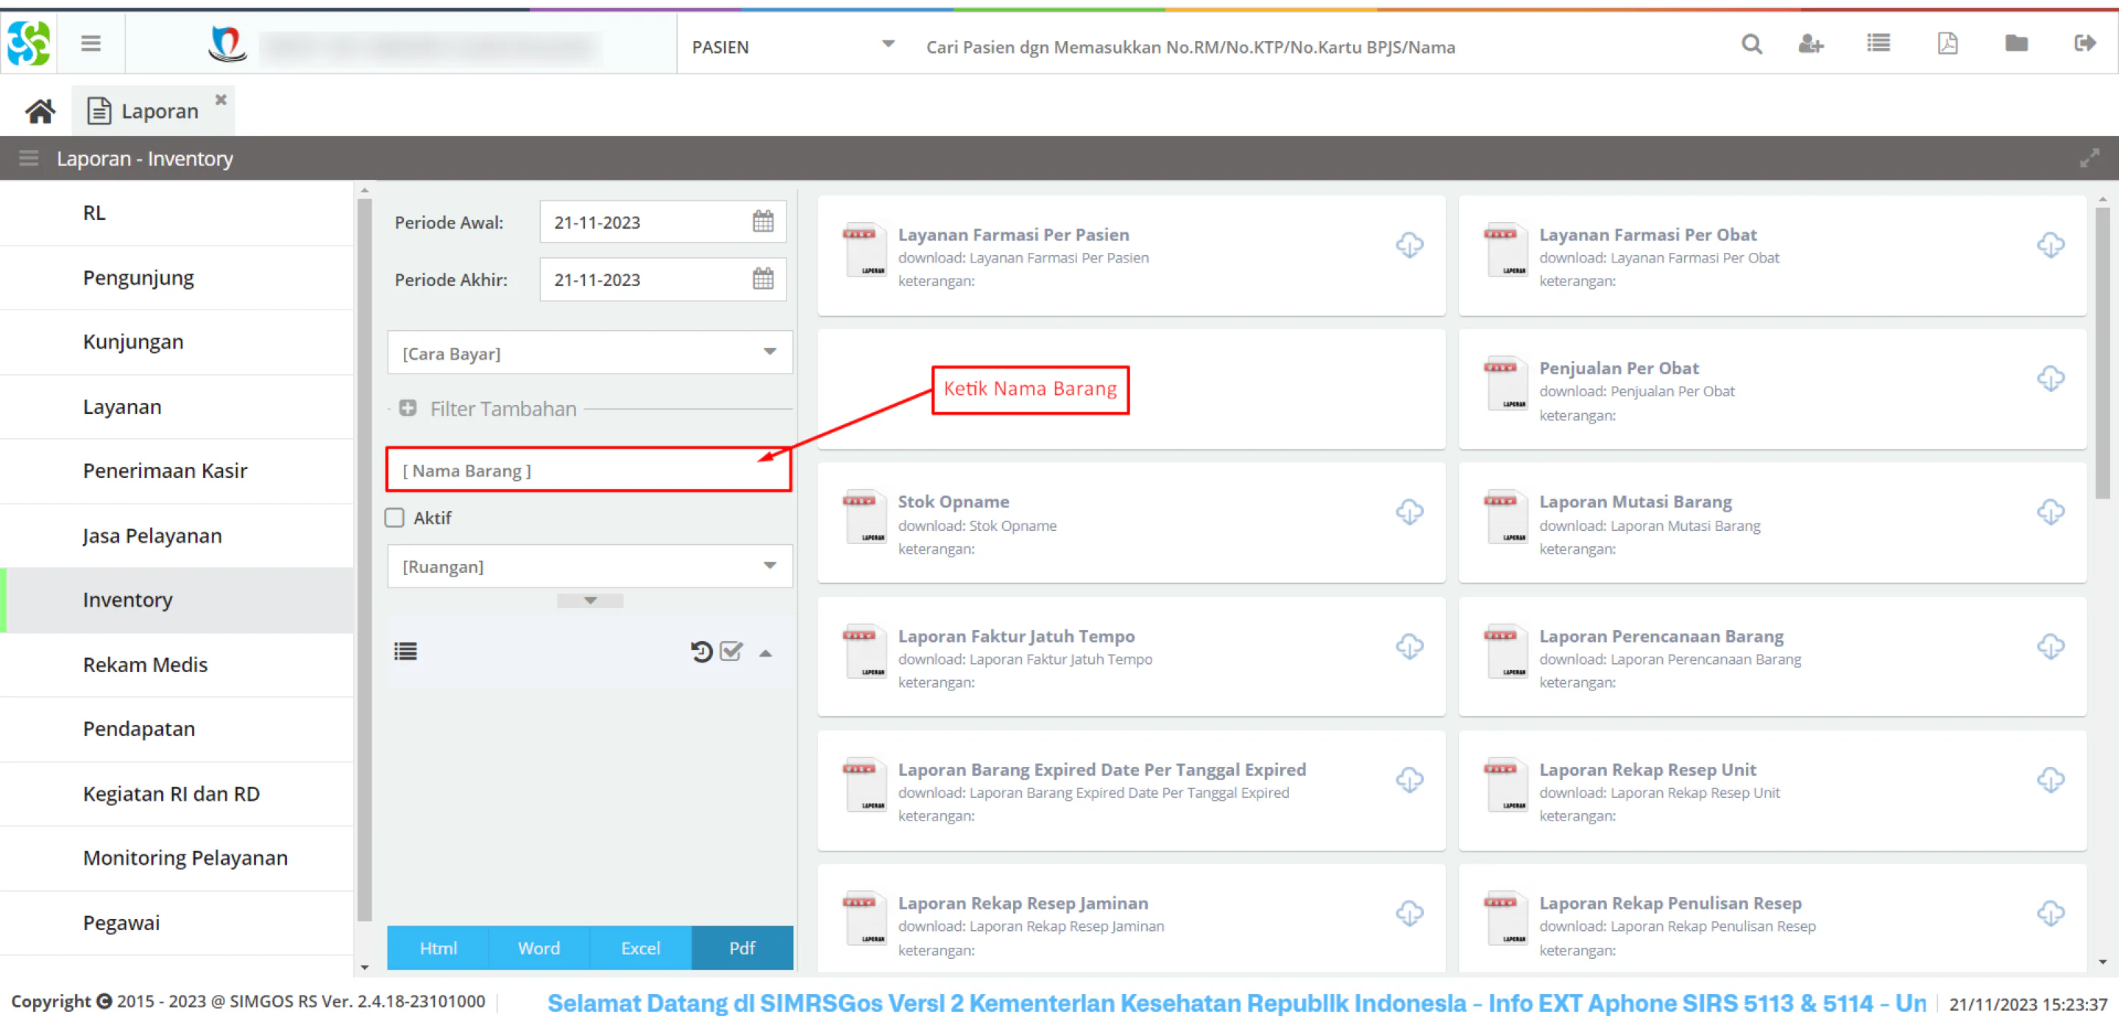This screenshot has width=2119, height=1025.
Task: Click the Periode Awal date field
Action: [x=662, y=222]
